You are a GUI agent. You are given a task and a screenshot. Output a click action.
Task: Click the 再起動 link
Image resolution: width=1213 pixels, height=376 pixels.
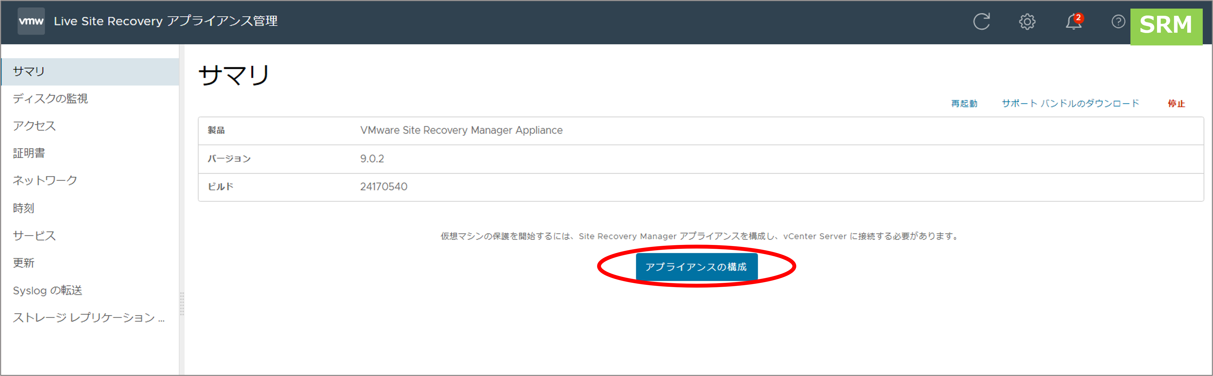point(964,104)
